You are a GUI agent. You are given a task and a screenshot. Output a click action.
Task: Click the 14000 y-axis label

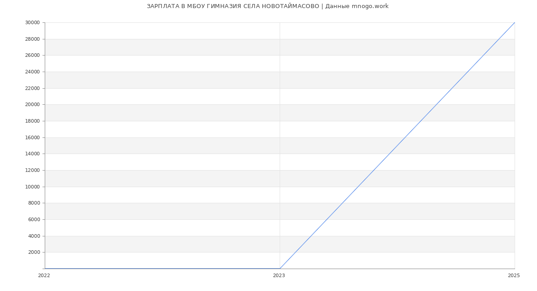click(x=32, y=154)
